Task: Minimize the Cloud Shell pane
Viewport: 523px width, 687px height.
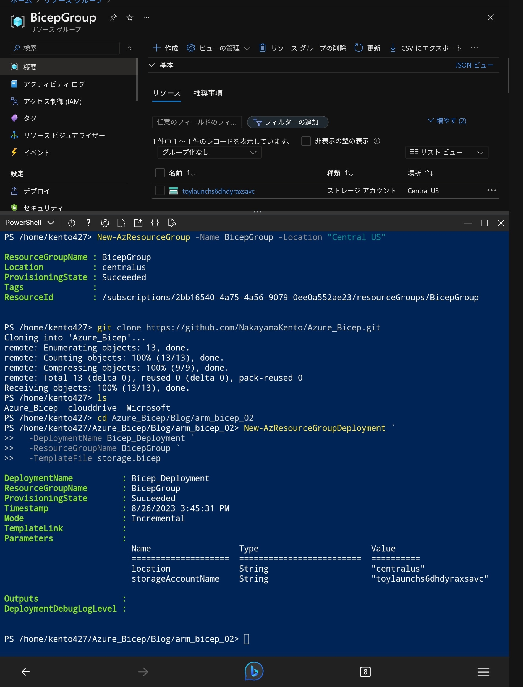Action: (468, 223)
